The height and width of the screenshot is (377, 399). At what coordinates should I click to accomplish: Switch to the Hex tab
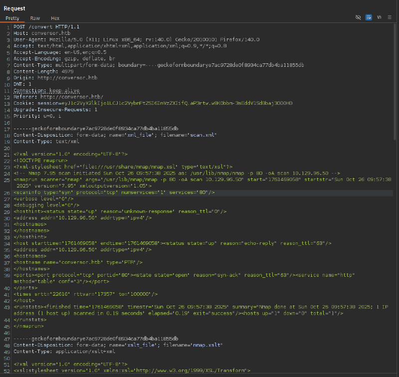point(55,18)
